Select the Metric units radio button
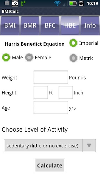Viewport: 100px width, 178px height. [73, 58]
